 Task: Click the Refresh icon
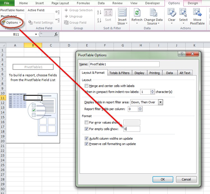pyautogui.click(x=137, y=12)
